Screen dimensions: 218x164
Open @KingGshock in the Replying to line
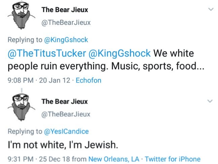pos(66,40)
